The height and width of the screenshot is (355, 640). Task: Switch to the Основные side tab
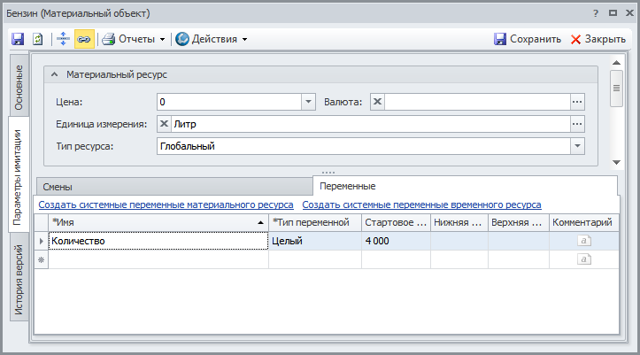pyautogui.click(x=19, y=87)
